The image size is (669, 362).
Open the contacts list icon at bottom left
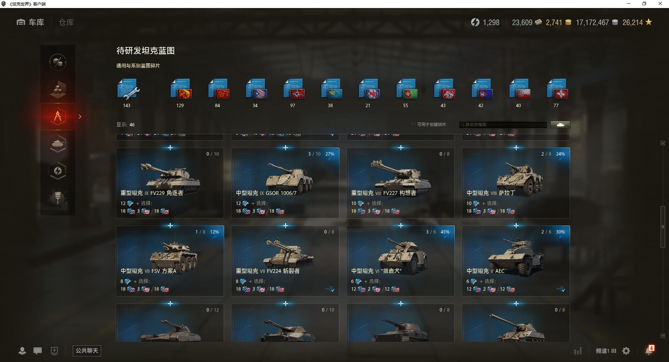tap(22, 351)
